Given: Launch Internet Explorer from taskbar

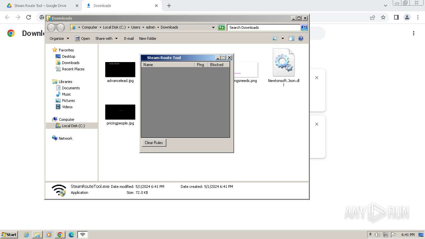Looking at the screenshot, I should coord(27,235).
